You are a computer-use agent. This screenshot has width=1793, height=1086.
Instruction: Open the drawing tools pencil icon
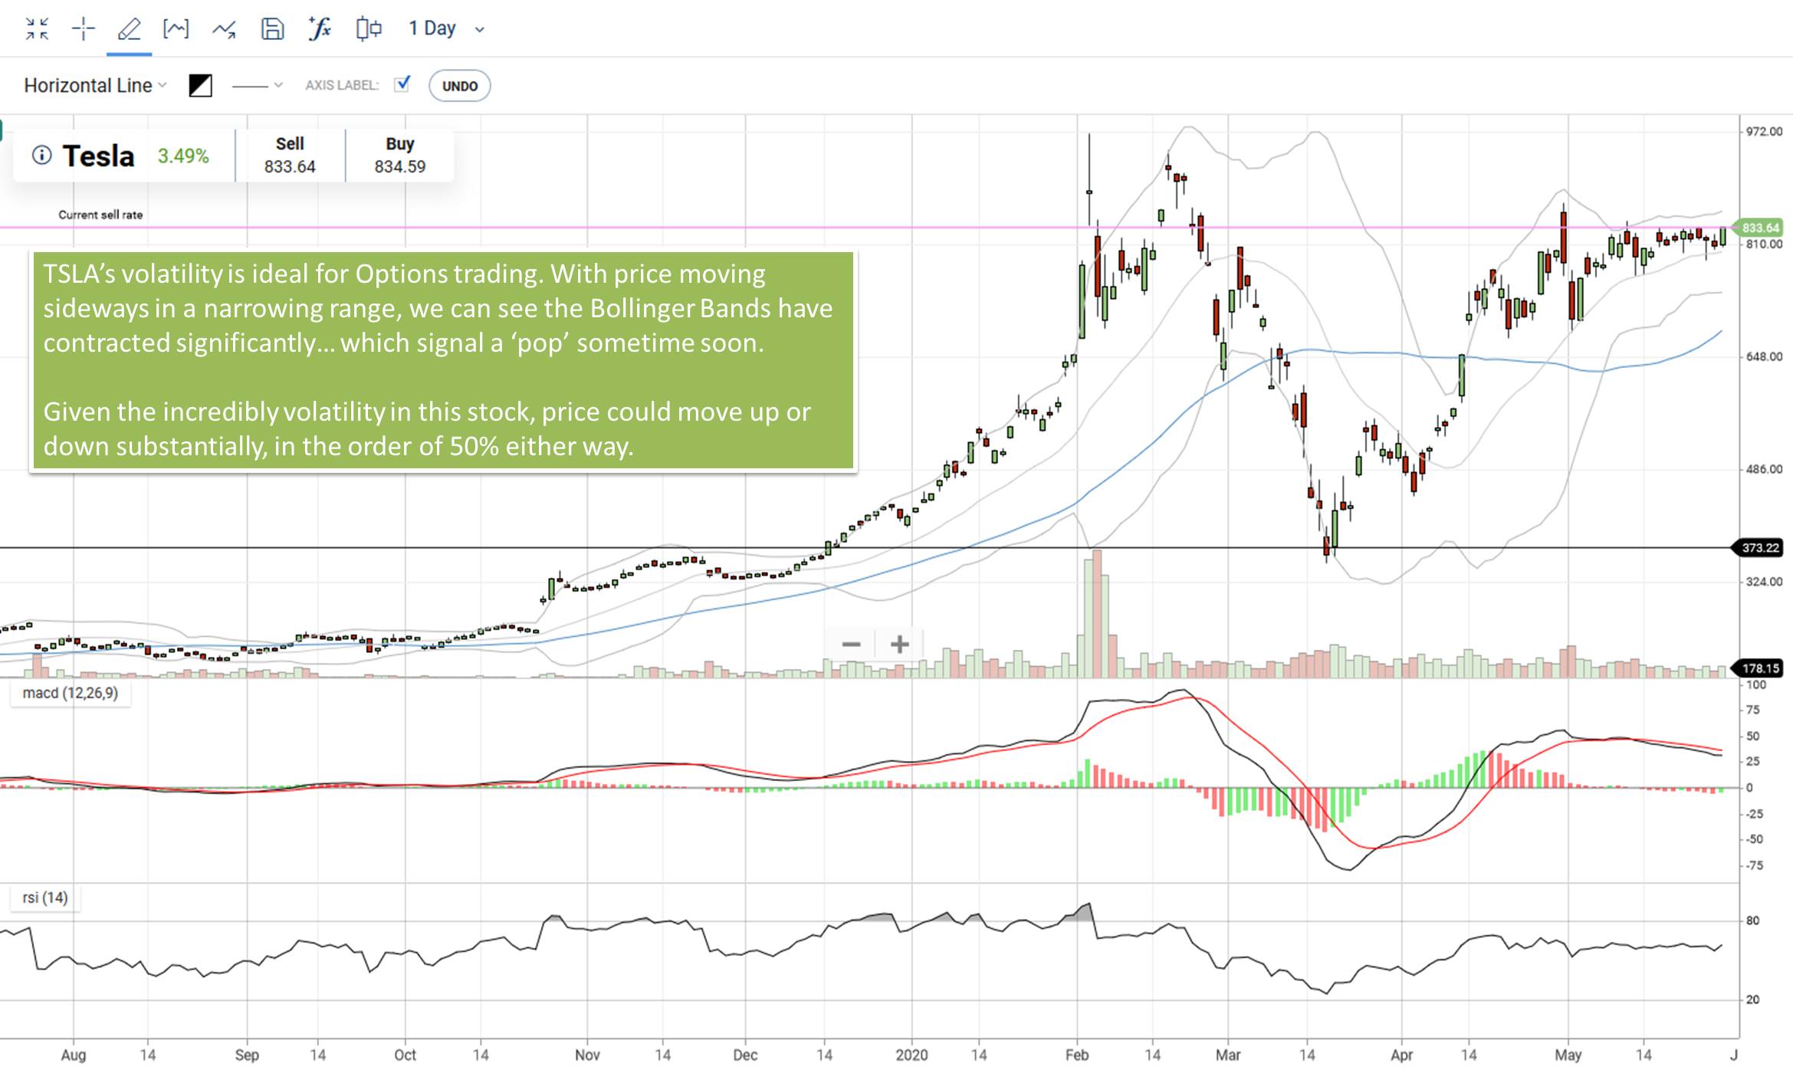coord(129,28)
